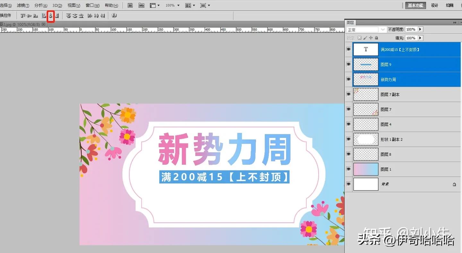The width and height of the screenshot is (462, 253).
Task: Open the Layers panel menu arrows
Action: click(455, 22)
